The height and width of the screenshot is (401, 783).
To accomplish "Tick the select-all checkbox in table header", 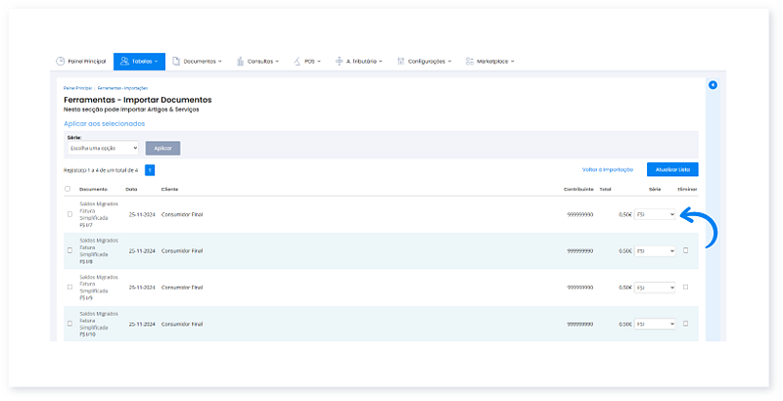I will pyautogui.click(x=68, y=189).
